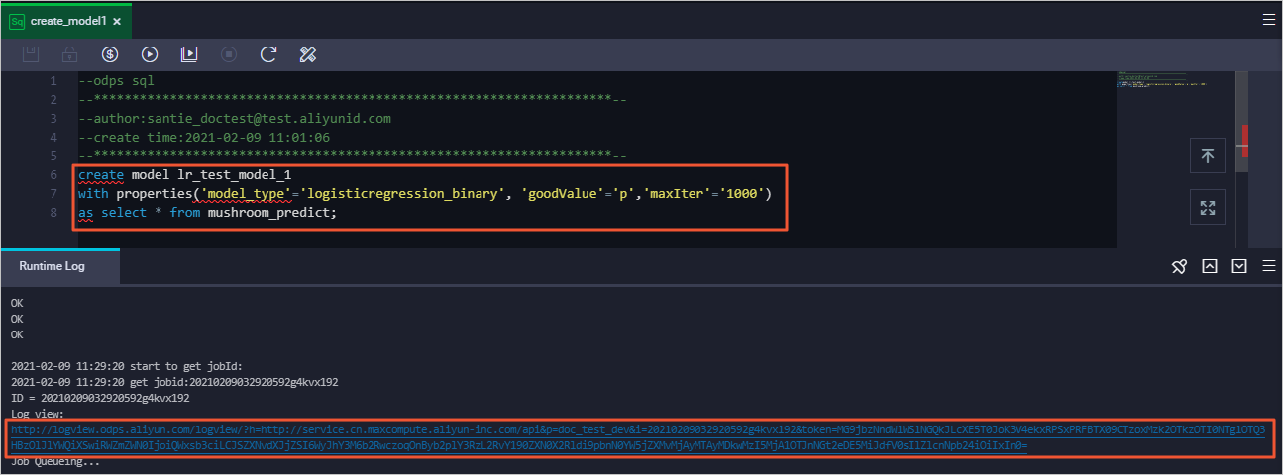Close the create_model1 tab
This screenshot has height=475, width=1283.
click(118, 21)
